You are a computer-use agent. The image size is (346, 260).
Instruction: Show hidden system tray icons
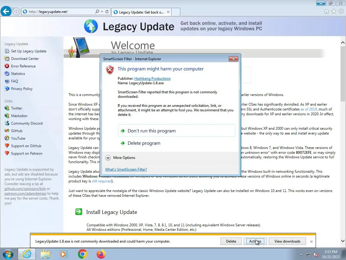pos(301,255)
